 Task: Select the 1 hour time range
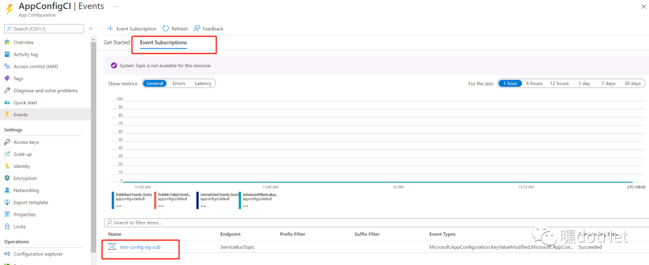[510, 83]
